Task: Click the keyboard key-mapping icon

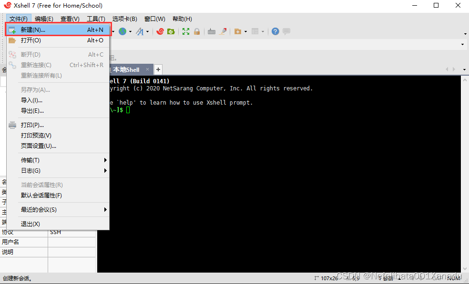Action: [212, 31]
